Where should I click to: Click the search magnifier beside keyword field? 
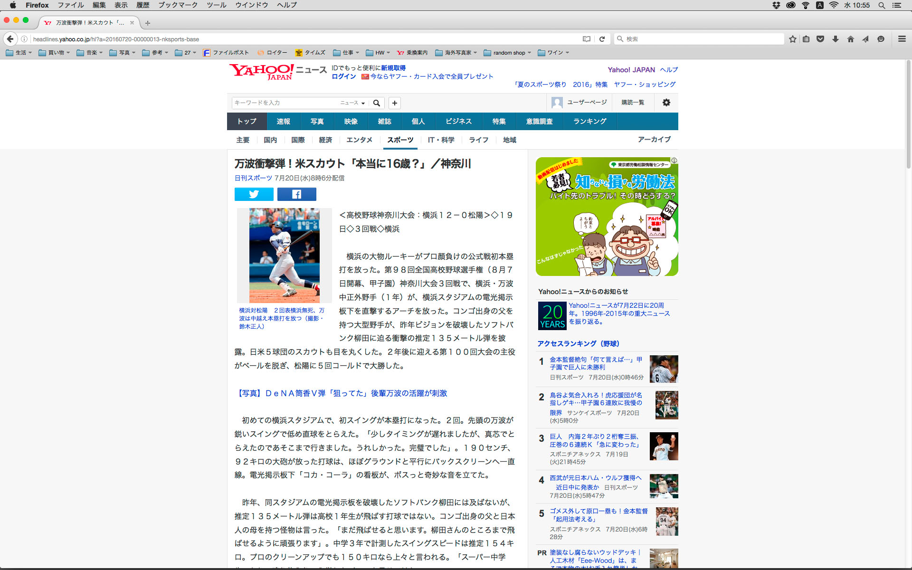click(377, 103)
